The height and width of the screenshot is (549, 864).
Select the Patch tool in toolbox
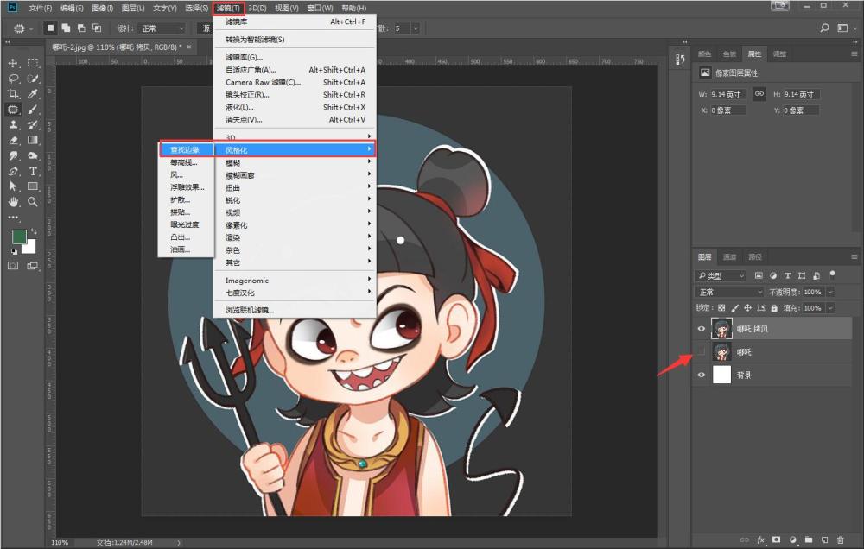[x=13, y=110]
